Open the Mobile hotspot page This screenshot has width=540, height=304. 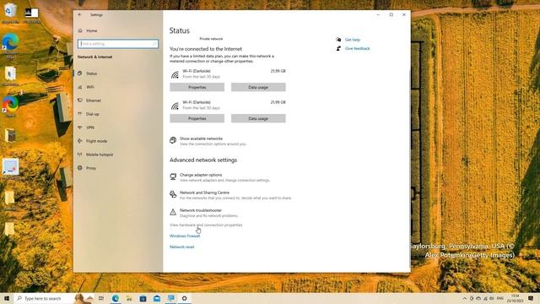pyautogui.click(x=100, y=155)
